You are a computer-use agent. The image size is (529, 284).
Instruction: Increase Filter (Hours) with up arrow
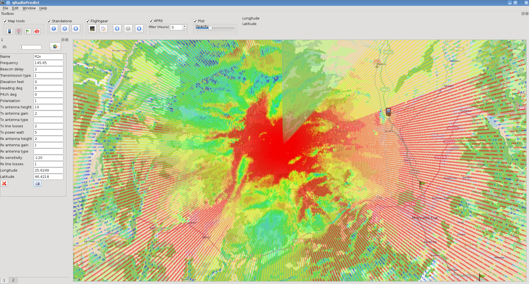click(x=185, y=26)
